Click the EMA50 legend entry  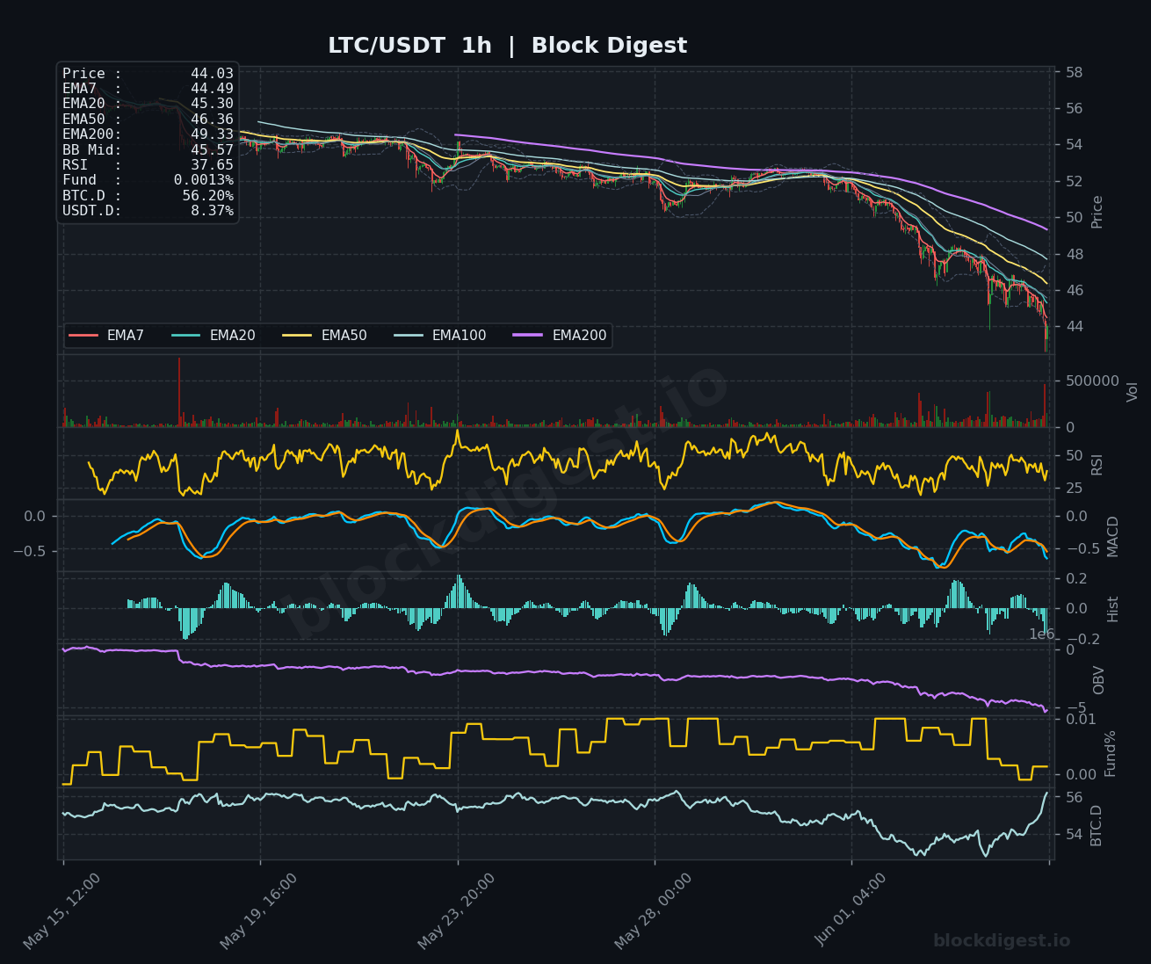pos(324,336)
